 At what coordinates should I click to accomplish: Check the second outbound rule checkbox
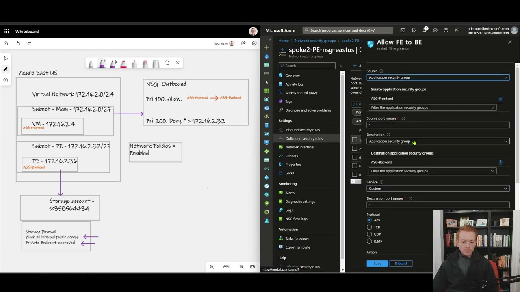pyautogui.click(x=355, y=148)
